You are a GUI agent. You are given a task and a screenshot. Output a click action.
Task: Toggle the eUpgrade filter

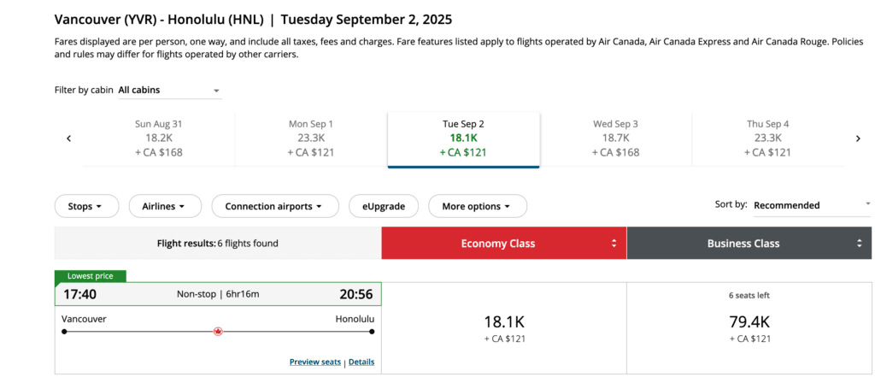384,206
